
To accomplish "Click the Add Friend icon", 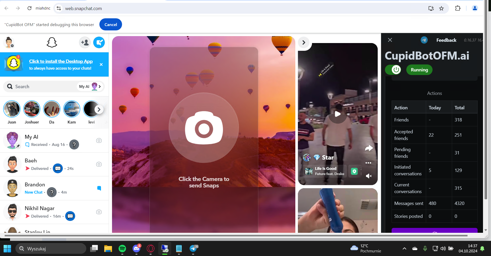I will [85, 42].
